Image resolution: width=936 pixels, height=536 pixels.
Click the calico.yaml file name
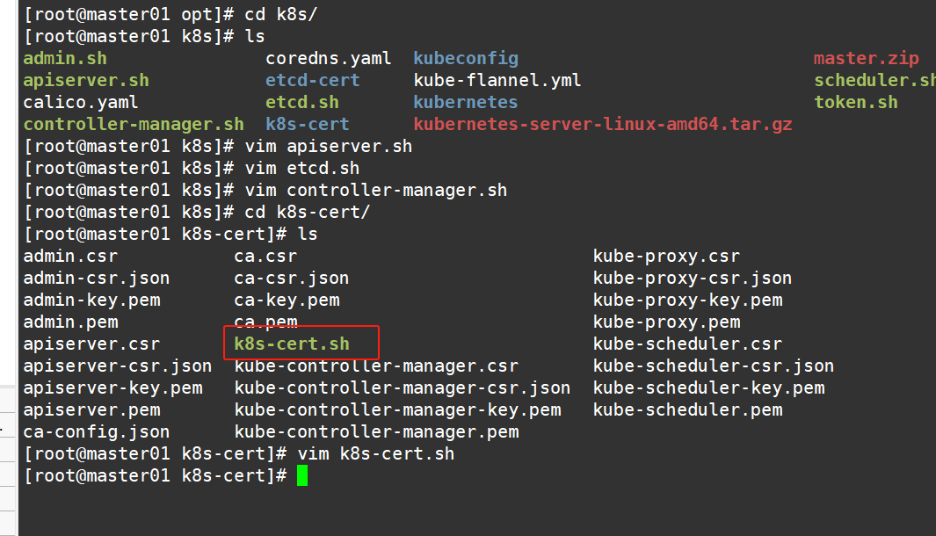click(81, 102)
